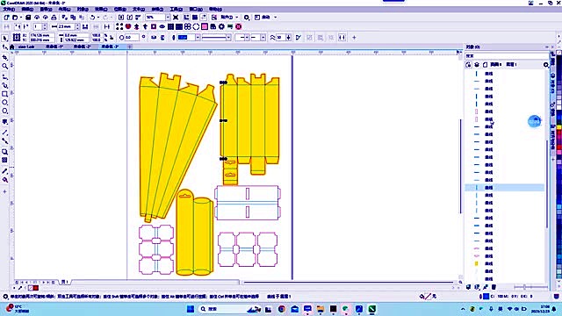Open the Undo history dropdown arrow

97,18
